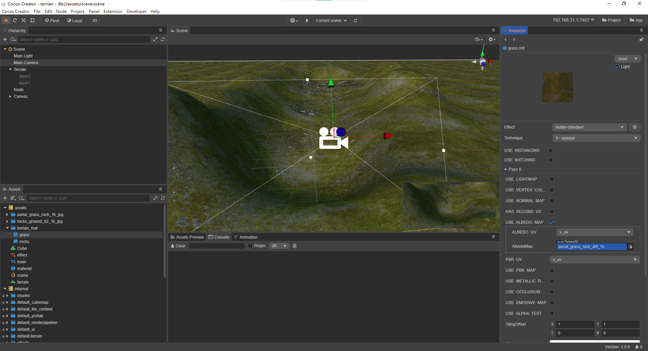Click the refresh preview icon in toolbar

click(355, 21)
